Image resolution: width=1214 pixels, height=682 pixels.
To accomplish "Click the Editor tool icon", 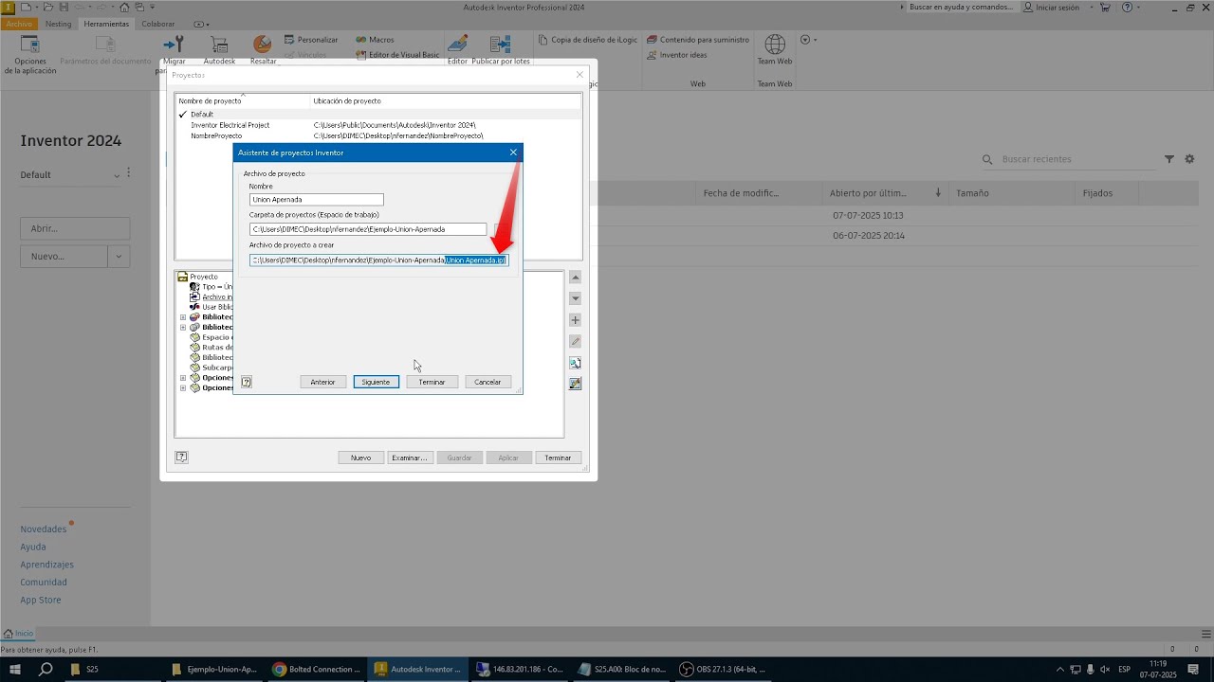I will click(458, 45).
